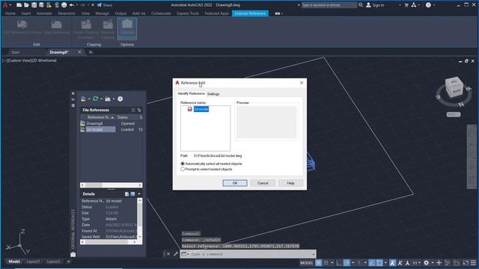
Task: Open the Home ribbon tab
Action: pos(10,13)
